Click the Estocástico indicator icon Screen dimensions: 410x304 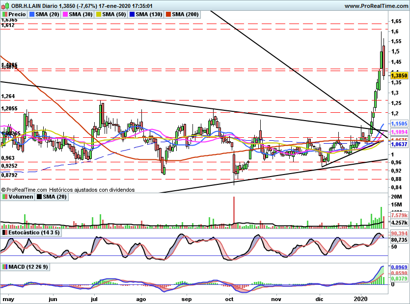[5, 232]
